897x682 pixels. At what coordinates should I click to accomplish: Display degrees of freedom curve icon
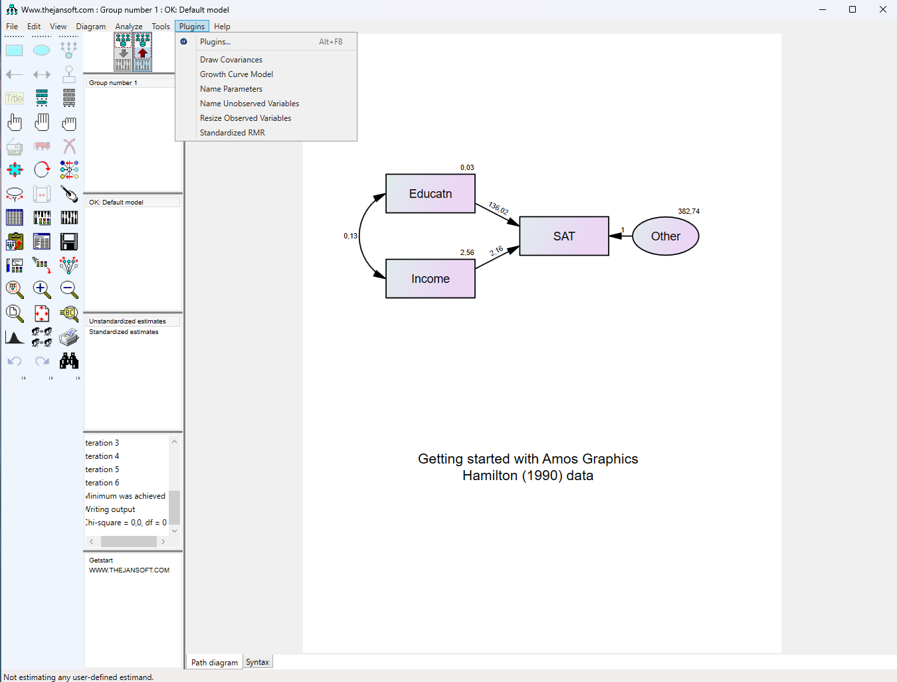click(15, 337)
